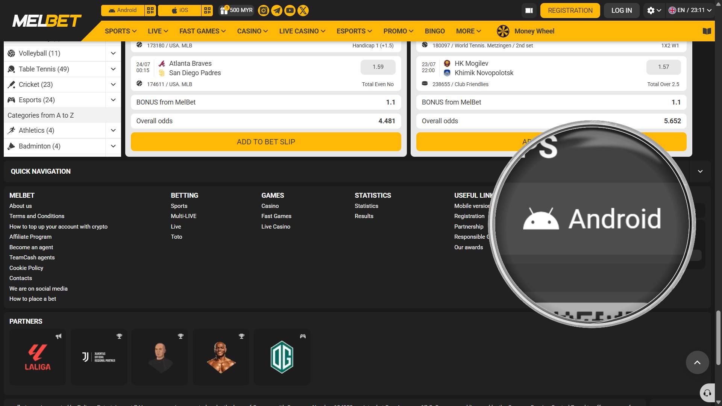This screenshot has width=722, height=406.
Task: Click the book icon in navigation bar
Action: (x=707, y=31)
